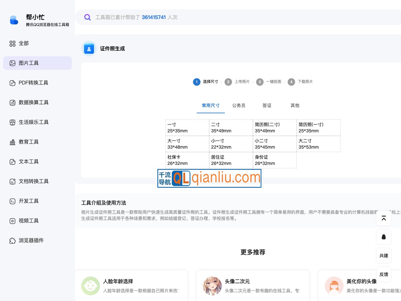Click the floating notification bell icon
The width and height of the screenshot is (401, 301).
click(384, 237)
